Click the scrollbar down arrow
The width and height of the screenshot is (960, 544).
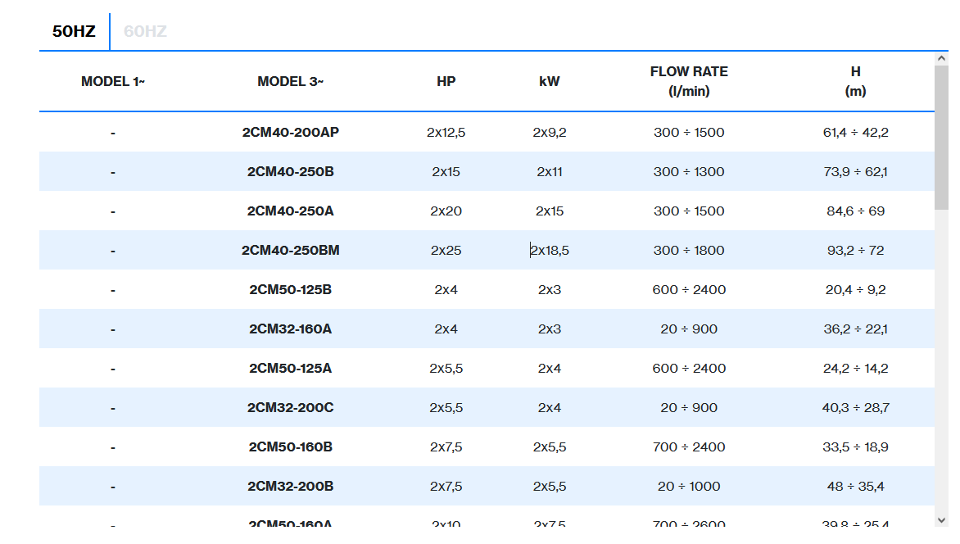pos(941,519)
